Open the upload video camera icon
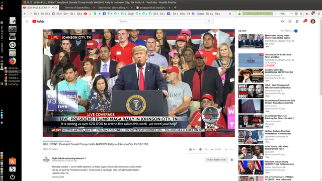Image resolution: width=322 pixels, height=181 pixels. pos(283,21)
